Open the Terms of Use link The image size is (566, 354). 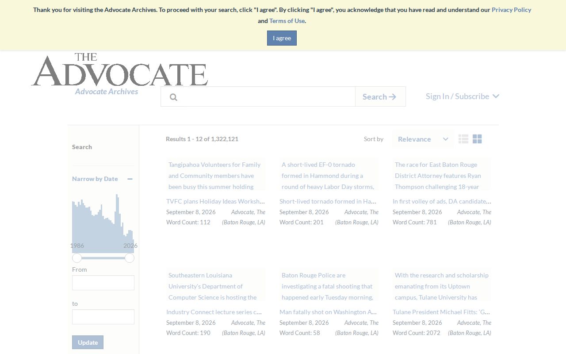[x=287, y=21]
